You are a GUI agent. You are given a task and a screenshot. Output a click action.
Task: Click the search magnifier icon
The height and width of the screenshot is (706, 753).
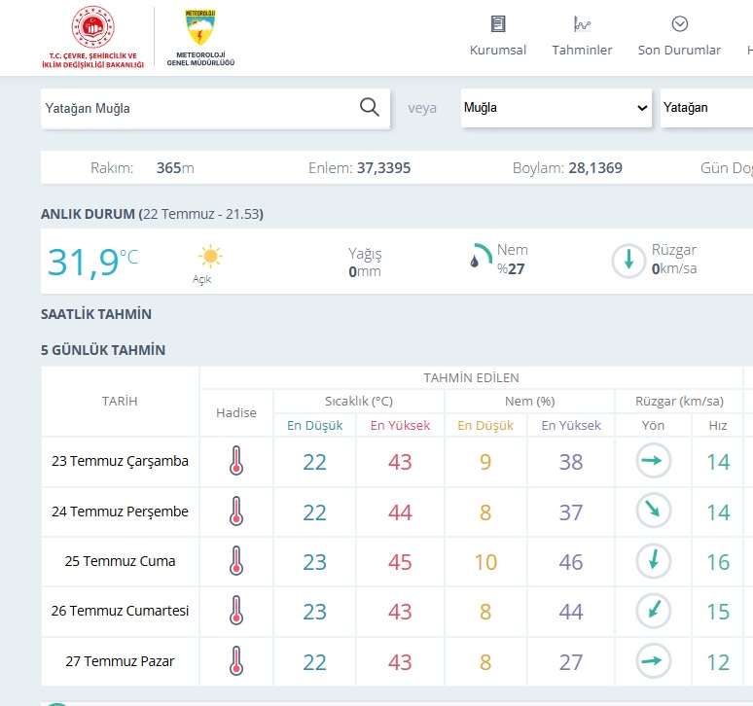[x=370, y=108]
